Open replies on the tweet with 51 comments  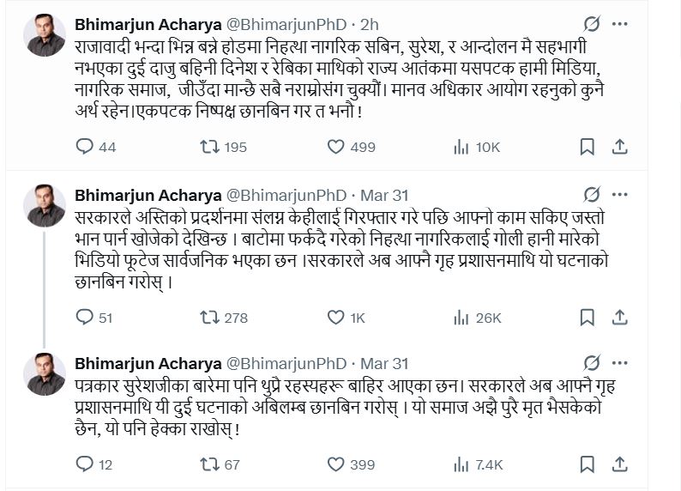[x=84, y=318]
